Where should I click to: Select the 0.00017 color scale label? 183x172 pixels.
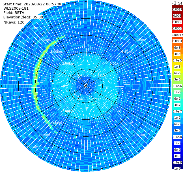(x=177, y=35)
